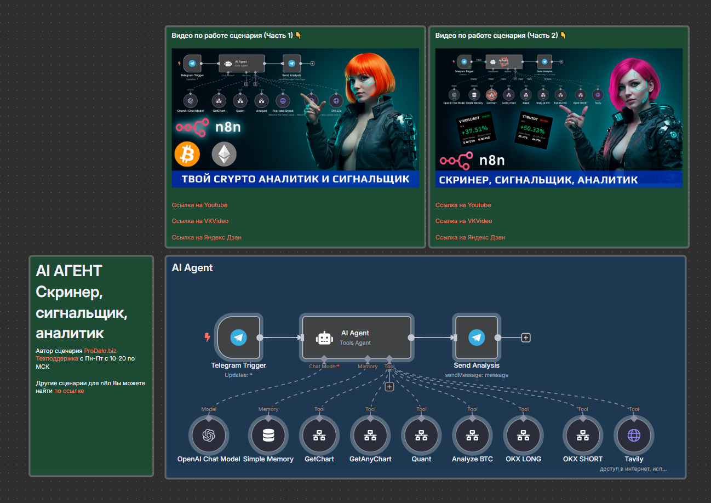
Task: Click the 'AI АГЕНТ Скринер' note heading
Action: pos(82,302)
